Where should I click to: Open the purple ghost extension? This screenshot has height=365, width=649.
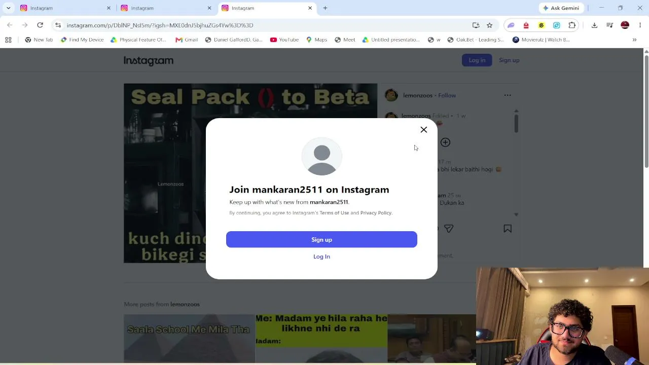coord(511,25)
